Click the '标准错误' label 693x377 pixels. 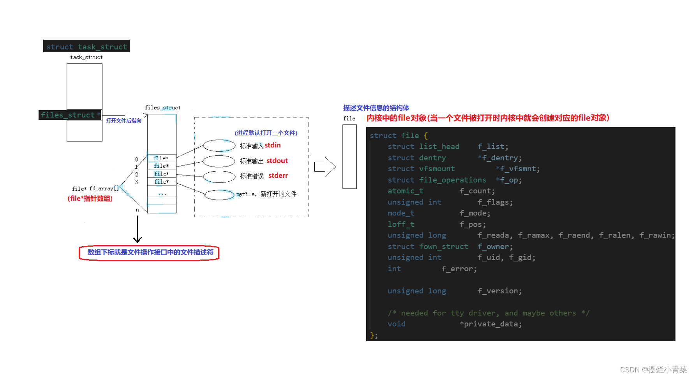pyautogui.click(x=252, y=176)
